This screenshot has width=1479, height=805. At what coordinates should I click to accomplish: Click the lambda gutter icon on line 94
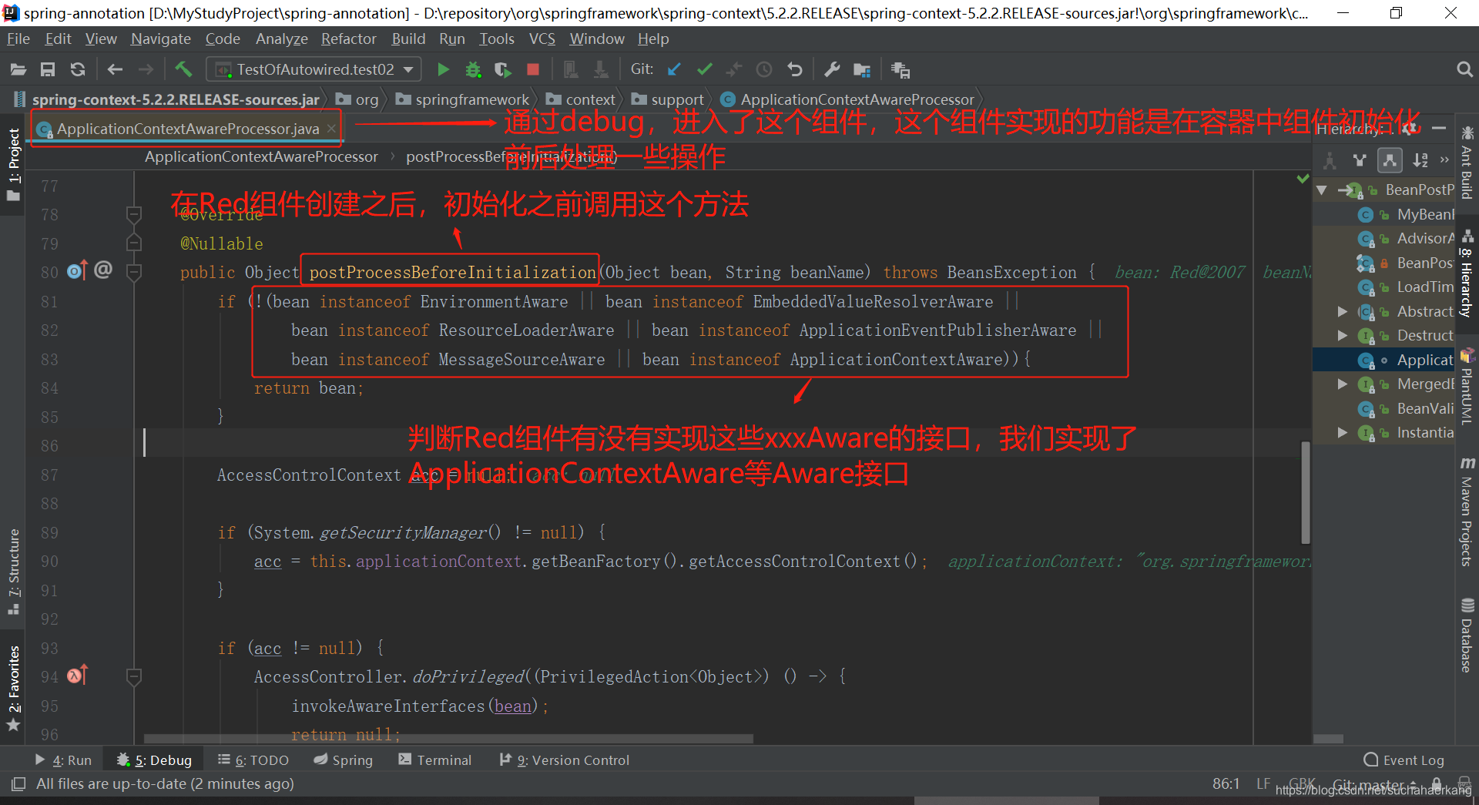tap(77, 676)
